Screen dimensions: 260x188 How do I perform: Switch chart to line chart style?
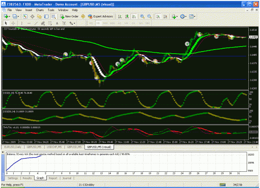(x=134, y=16)
